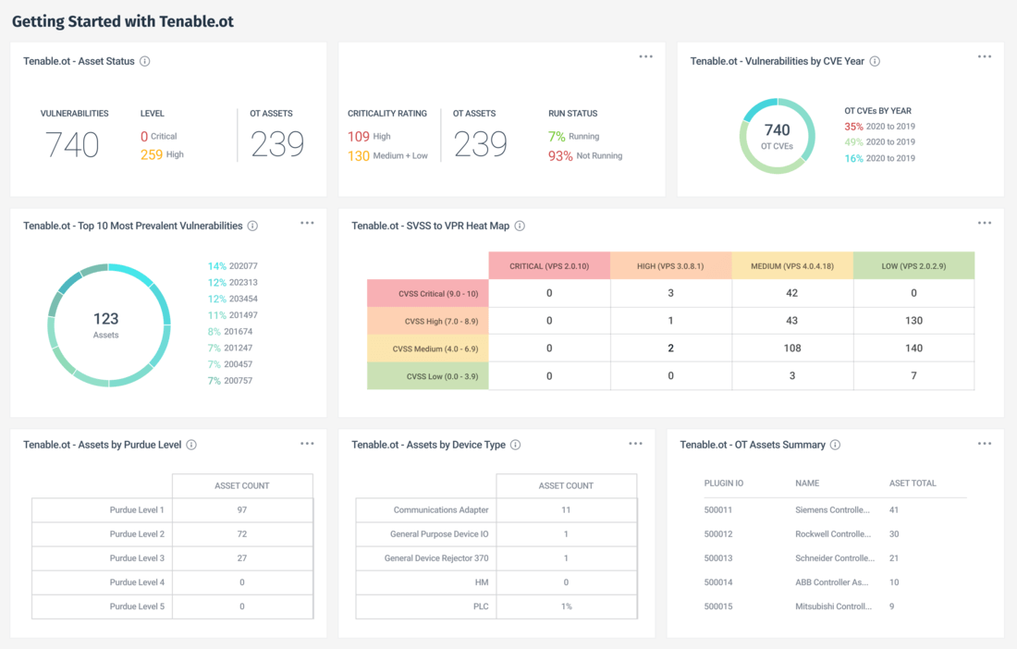Click info icon beside Vulnerabilities by CVE Year
Image resolution: width=1017 pixels, height=649 pixels.
875,61
